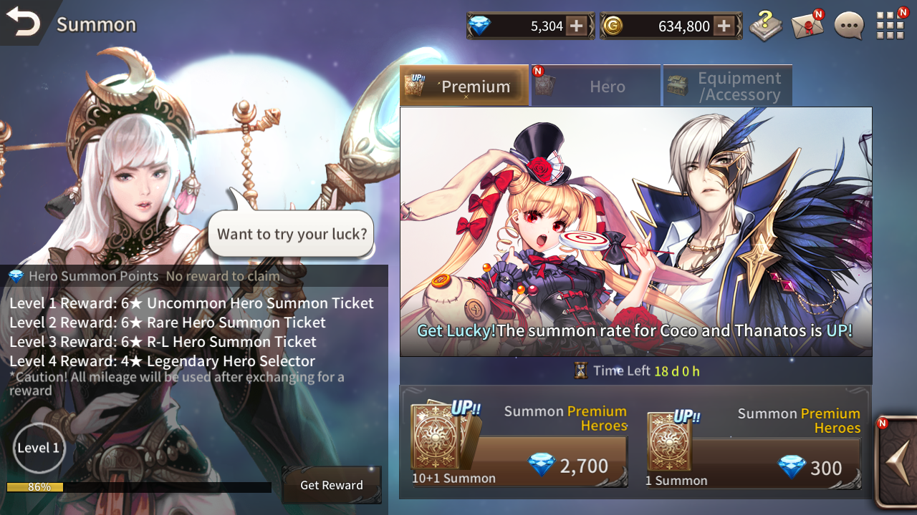Tap the Coco and Thanatos banner image

click(635, 232)
